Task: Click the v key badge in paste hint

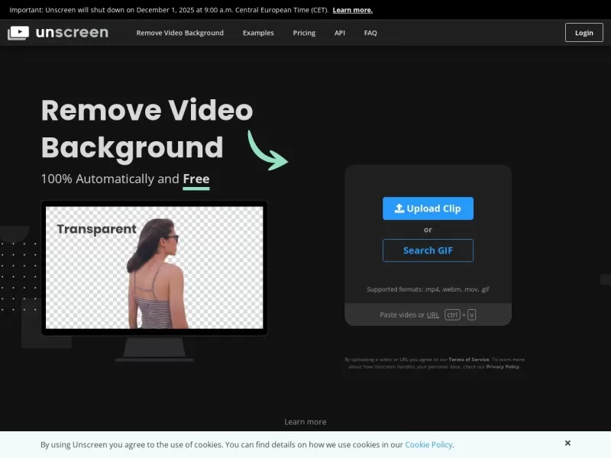Action: 473,314
